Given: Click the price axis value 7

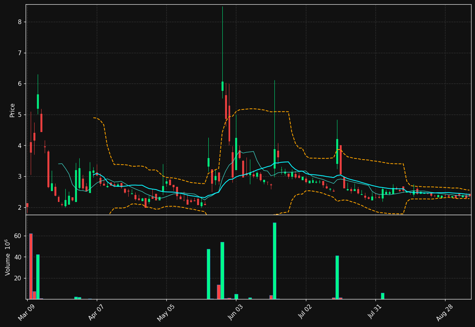Looking at the screenshot, I should (x=19, y=53).
